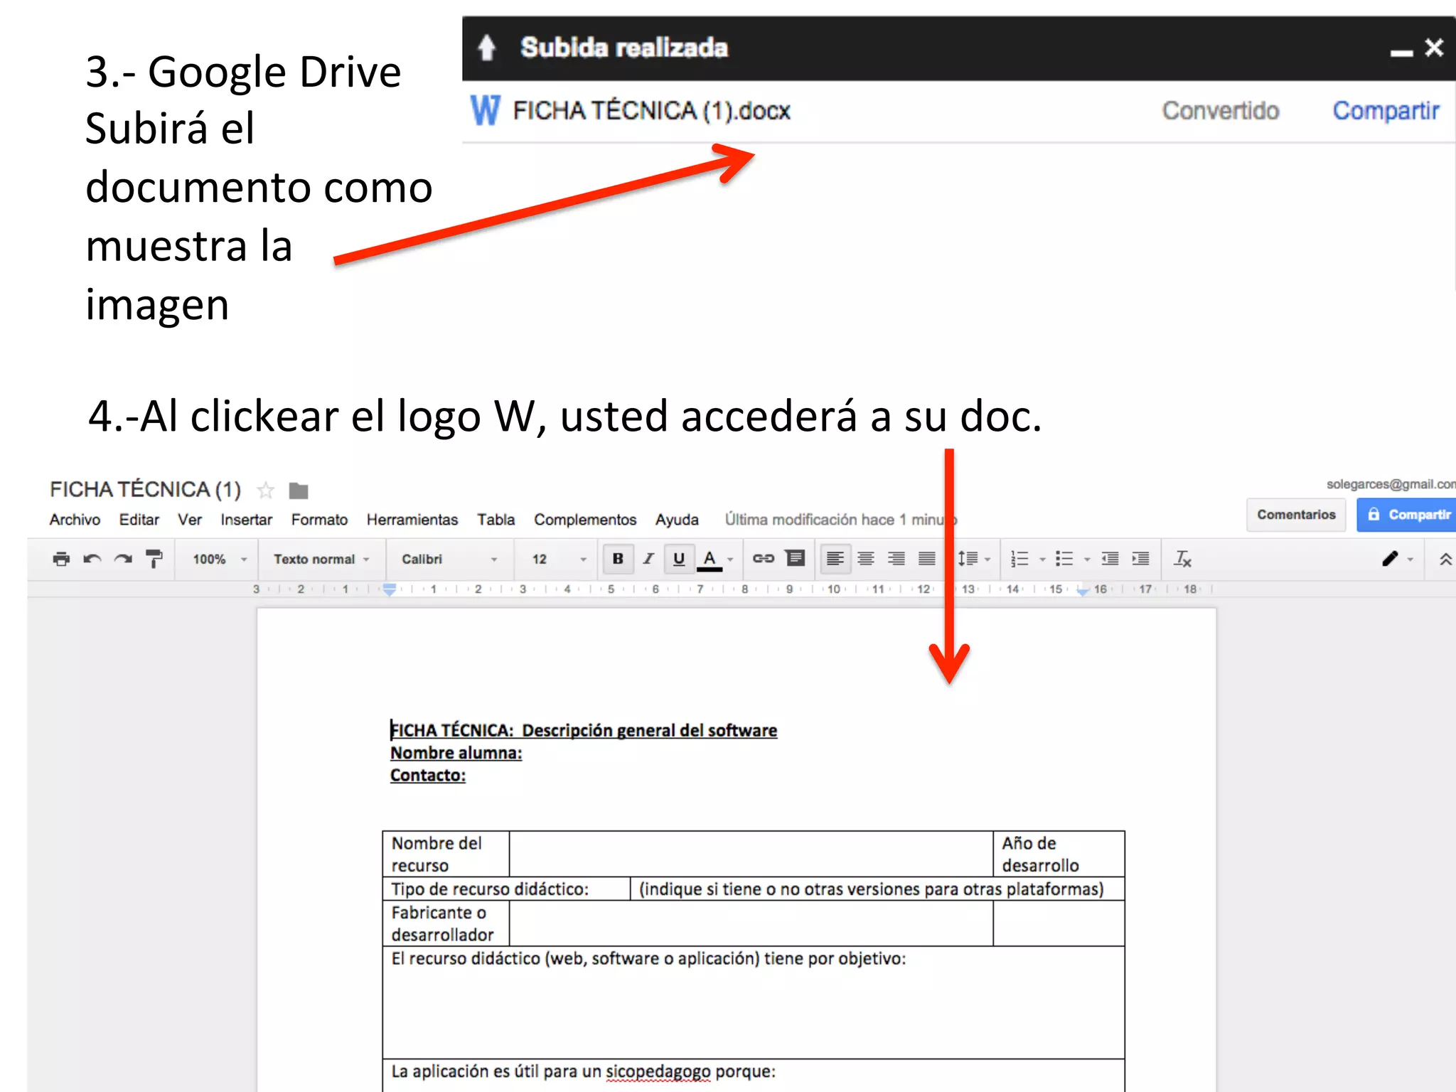Open the font size 12 dropdown
Viewport: 1456px width, 1092px height.
click(560, 560)
